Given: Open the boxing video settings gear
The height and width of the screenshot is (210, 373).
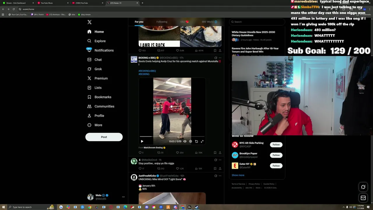Looking at the screenshot, I should pyautogui.click(x=191, y=141).
